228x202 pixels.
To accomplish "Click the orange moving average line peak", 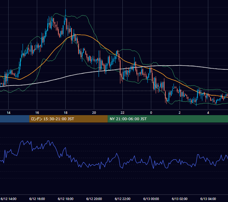I will click(x=78, y=35).
